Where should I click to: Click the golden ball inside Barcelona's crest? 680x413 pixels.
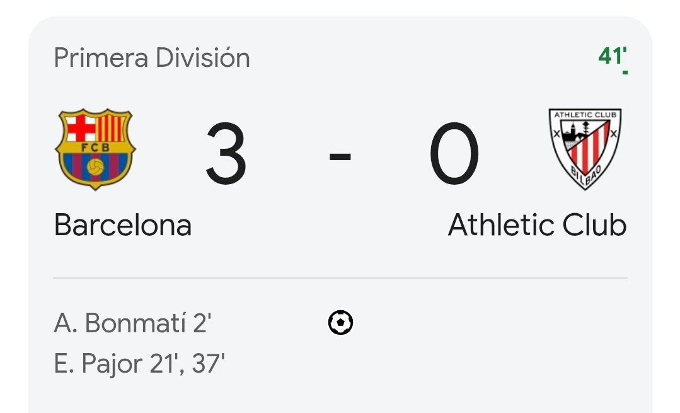(96, 166)
